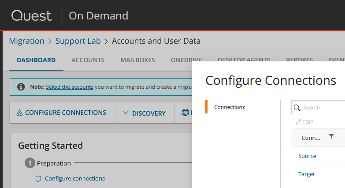Click the Quest logo in the header
Image resolution: width=345 pixels, height=188 pixels.
[31, 16]
